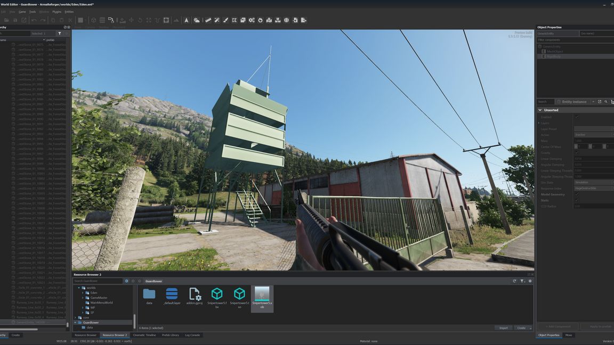Refresh the Resource Browser file list

click(x=514, y=281)
